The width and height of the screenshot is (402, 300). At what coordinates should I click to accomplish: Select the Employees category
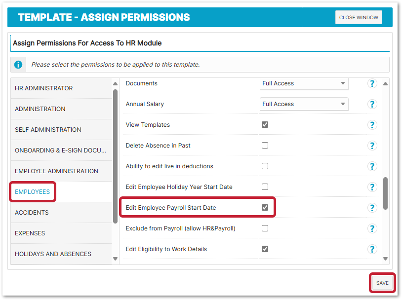tap(33, 192)
